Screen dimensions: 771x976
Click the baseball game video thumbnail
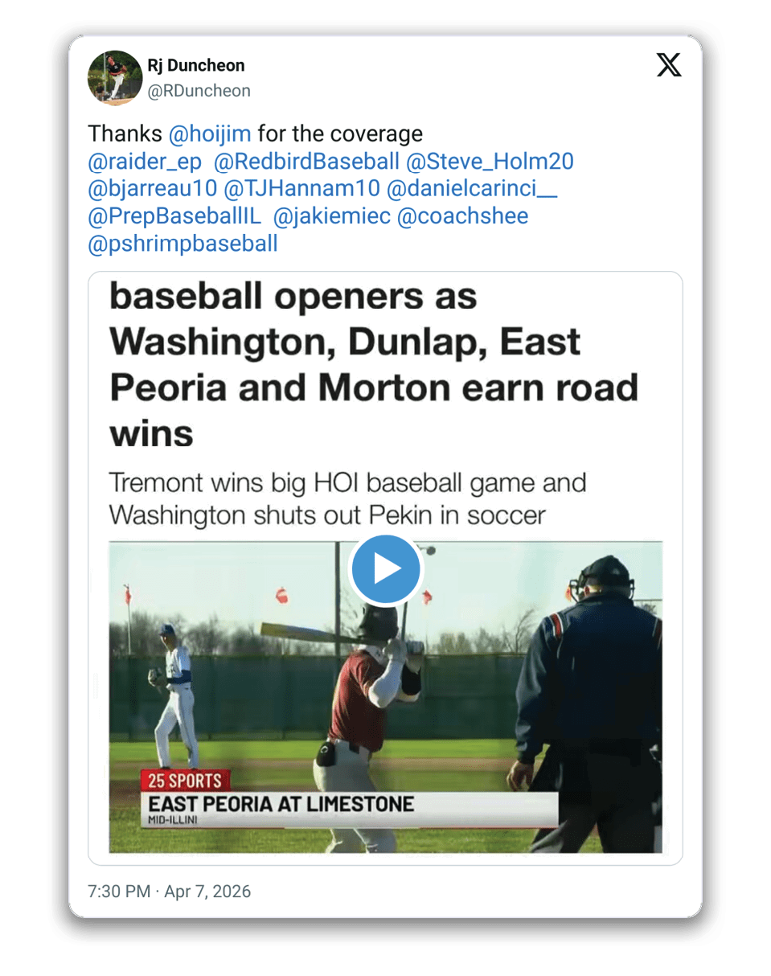point(385,696)
